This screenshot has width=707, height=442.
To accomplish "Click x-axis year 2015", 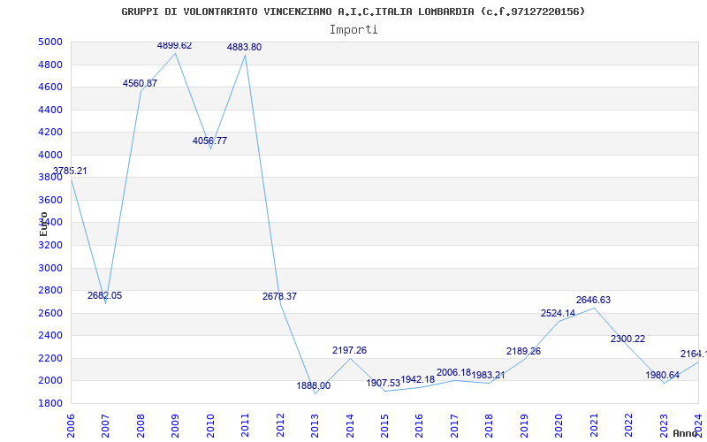I will 385,425.
